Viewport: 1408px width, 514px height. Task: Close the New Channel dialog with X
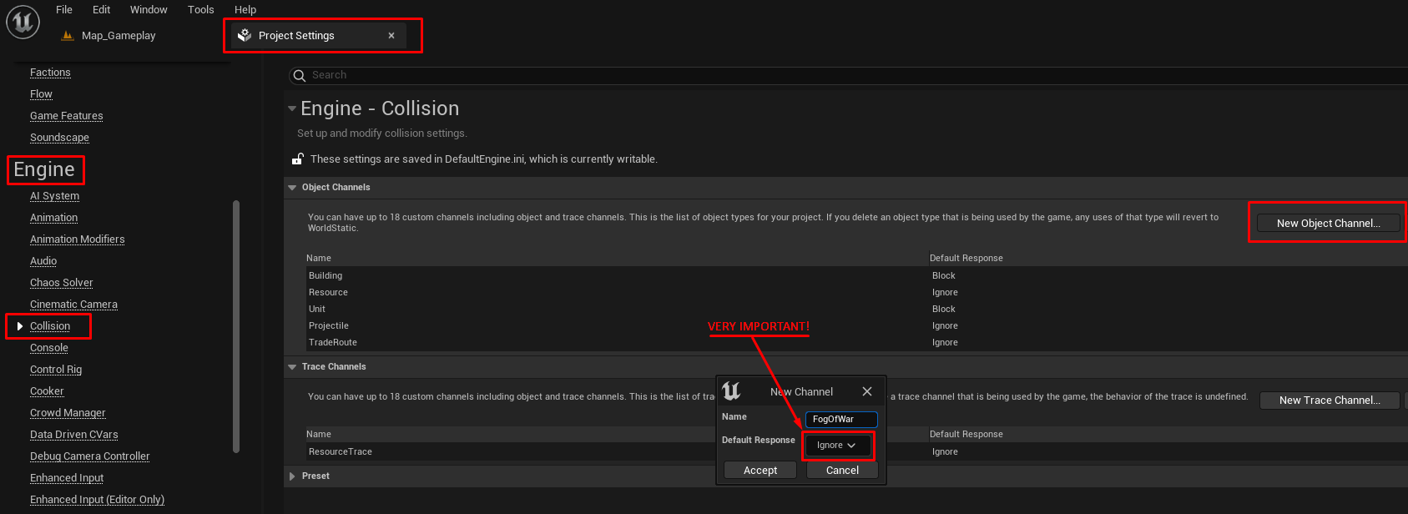coord(867,391)
